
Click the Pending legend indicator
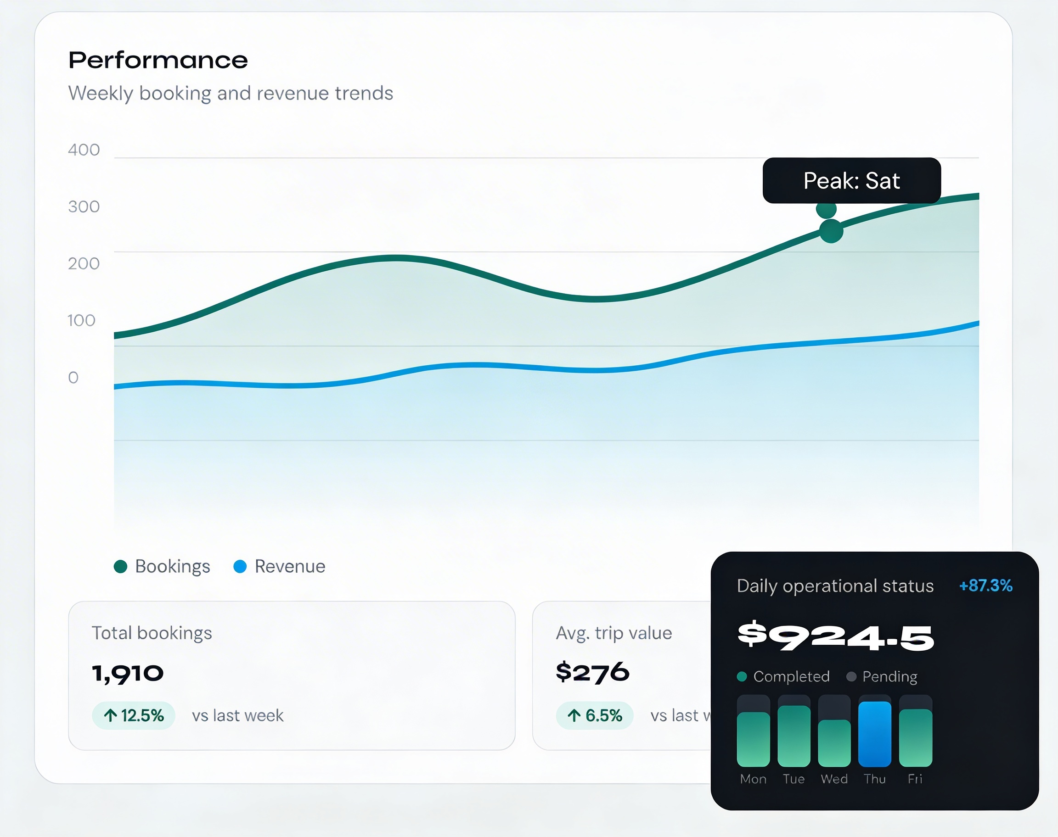[852, 677]
